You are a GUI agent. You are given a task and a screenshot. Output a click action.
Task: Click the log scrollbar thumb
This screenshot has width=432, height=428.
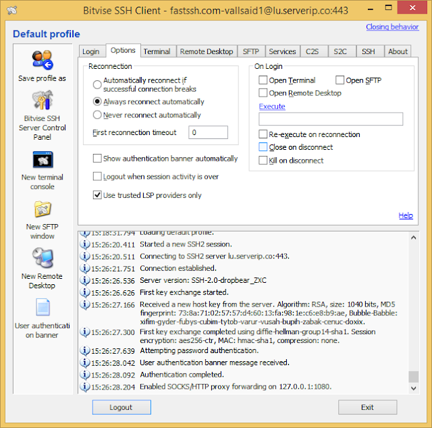coord(413,377)
